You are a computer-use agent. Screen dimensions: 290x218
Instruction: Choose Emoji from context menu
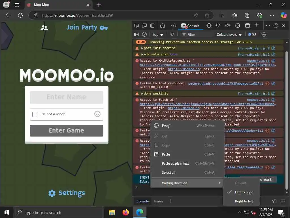point(187,126)
